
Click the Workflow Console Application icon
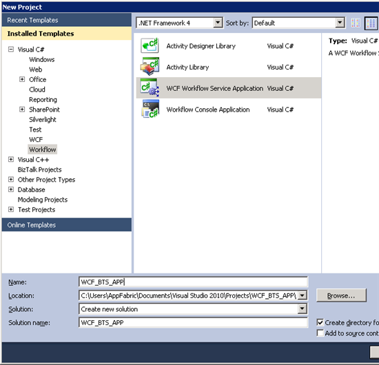[150, 109]
